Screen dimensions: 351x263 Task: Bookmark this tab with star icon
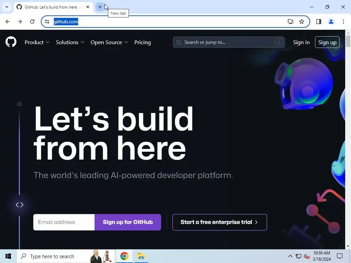click(x=302, y=22)
